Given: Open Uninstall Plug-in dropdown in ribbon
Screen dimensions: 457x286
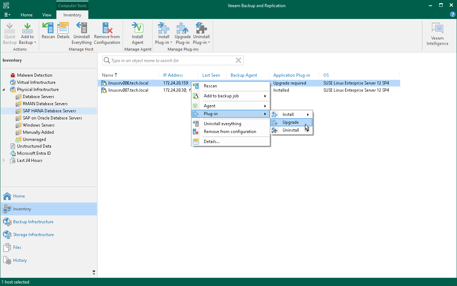Looking at the screenshot, I should pyautogui.click(x=201, y=34).
